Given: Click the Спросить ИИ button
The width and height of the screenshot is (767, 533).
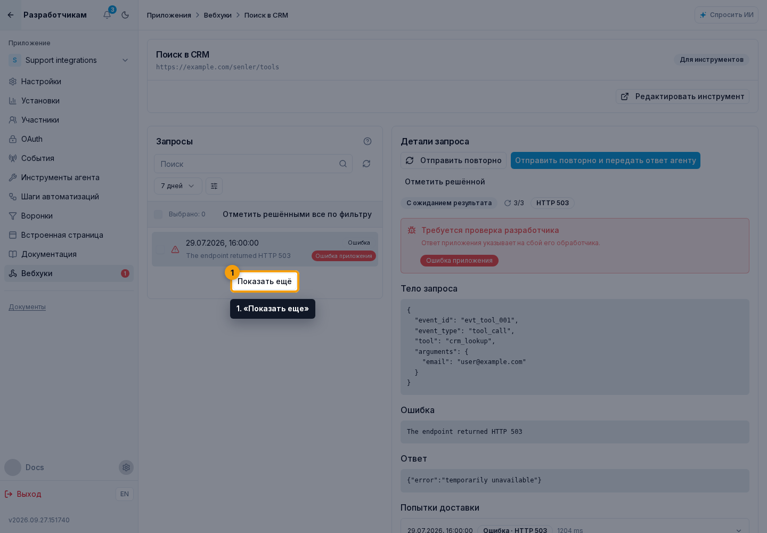Looking at the screenshot, I should coord(727,15).
